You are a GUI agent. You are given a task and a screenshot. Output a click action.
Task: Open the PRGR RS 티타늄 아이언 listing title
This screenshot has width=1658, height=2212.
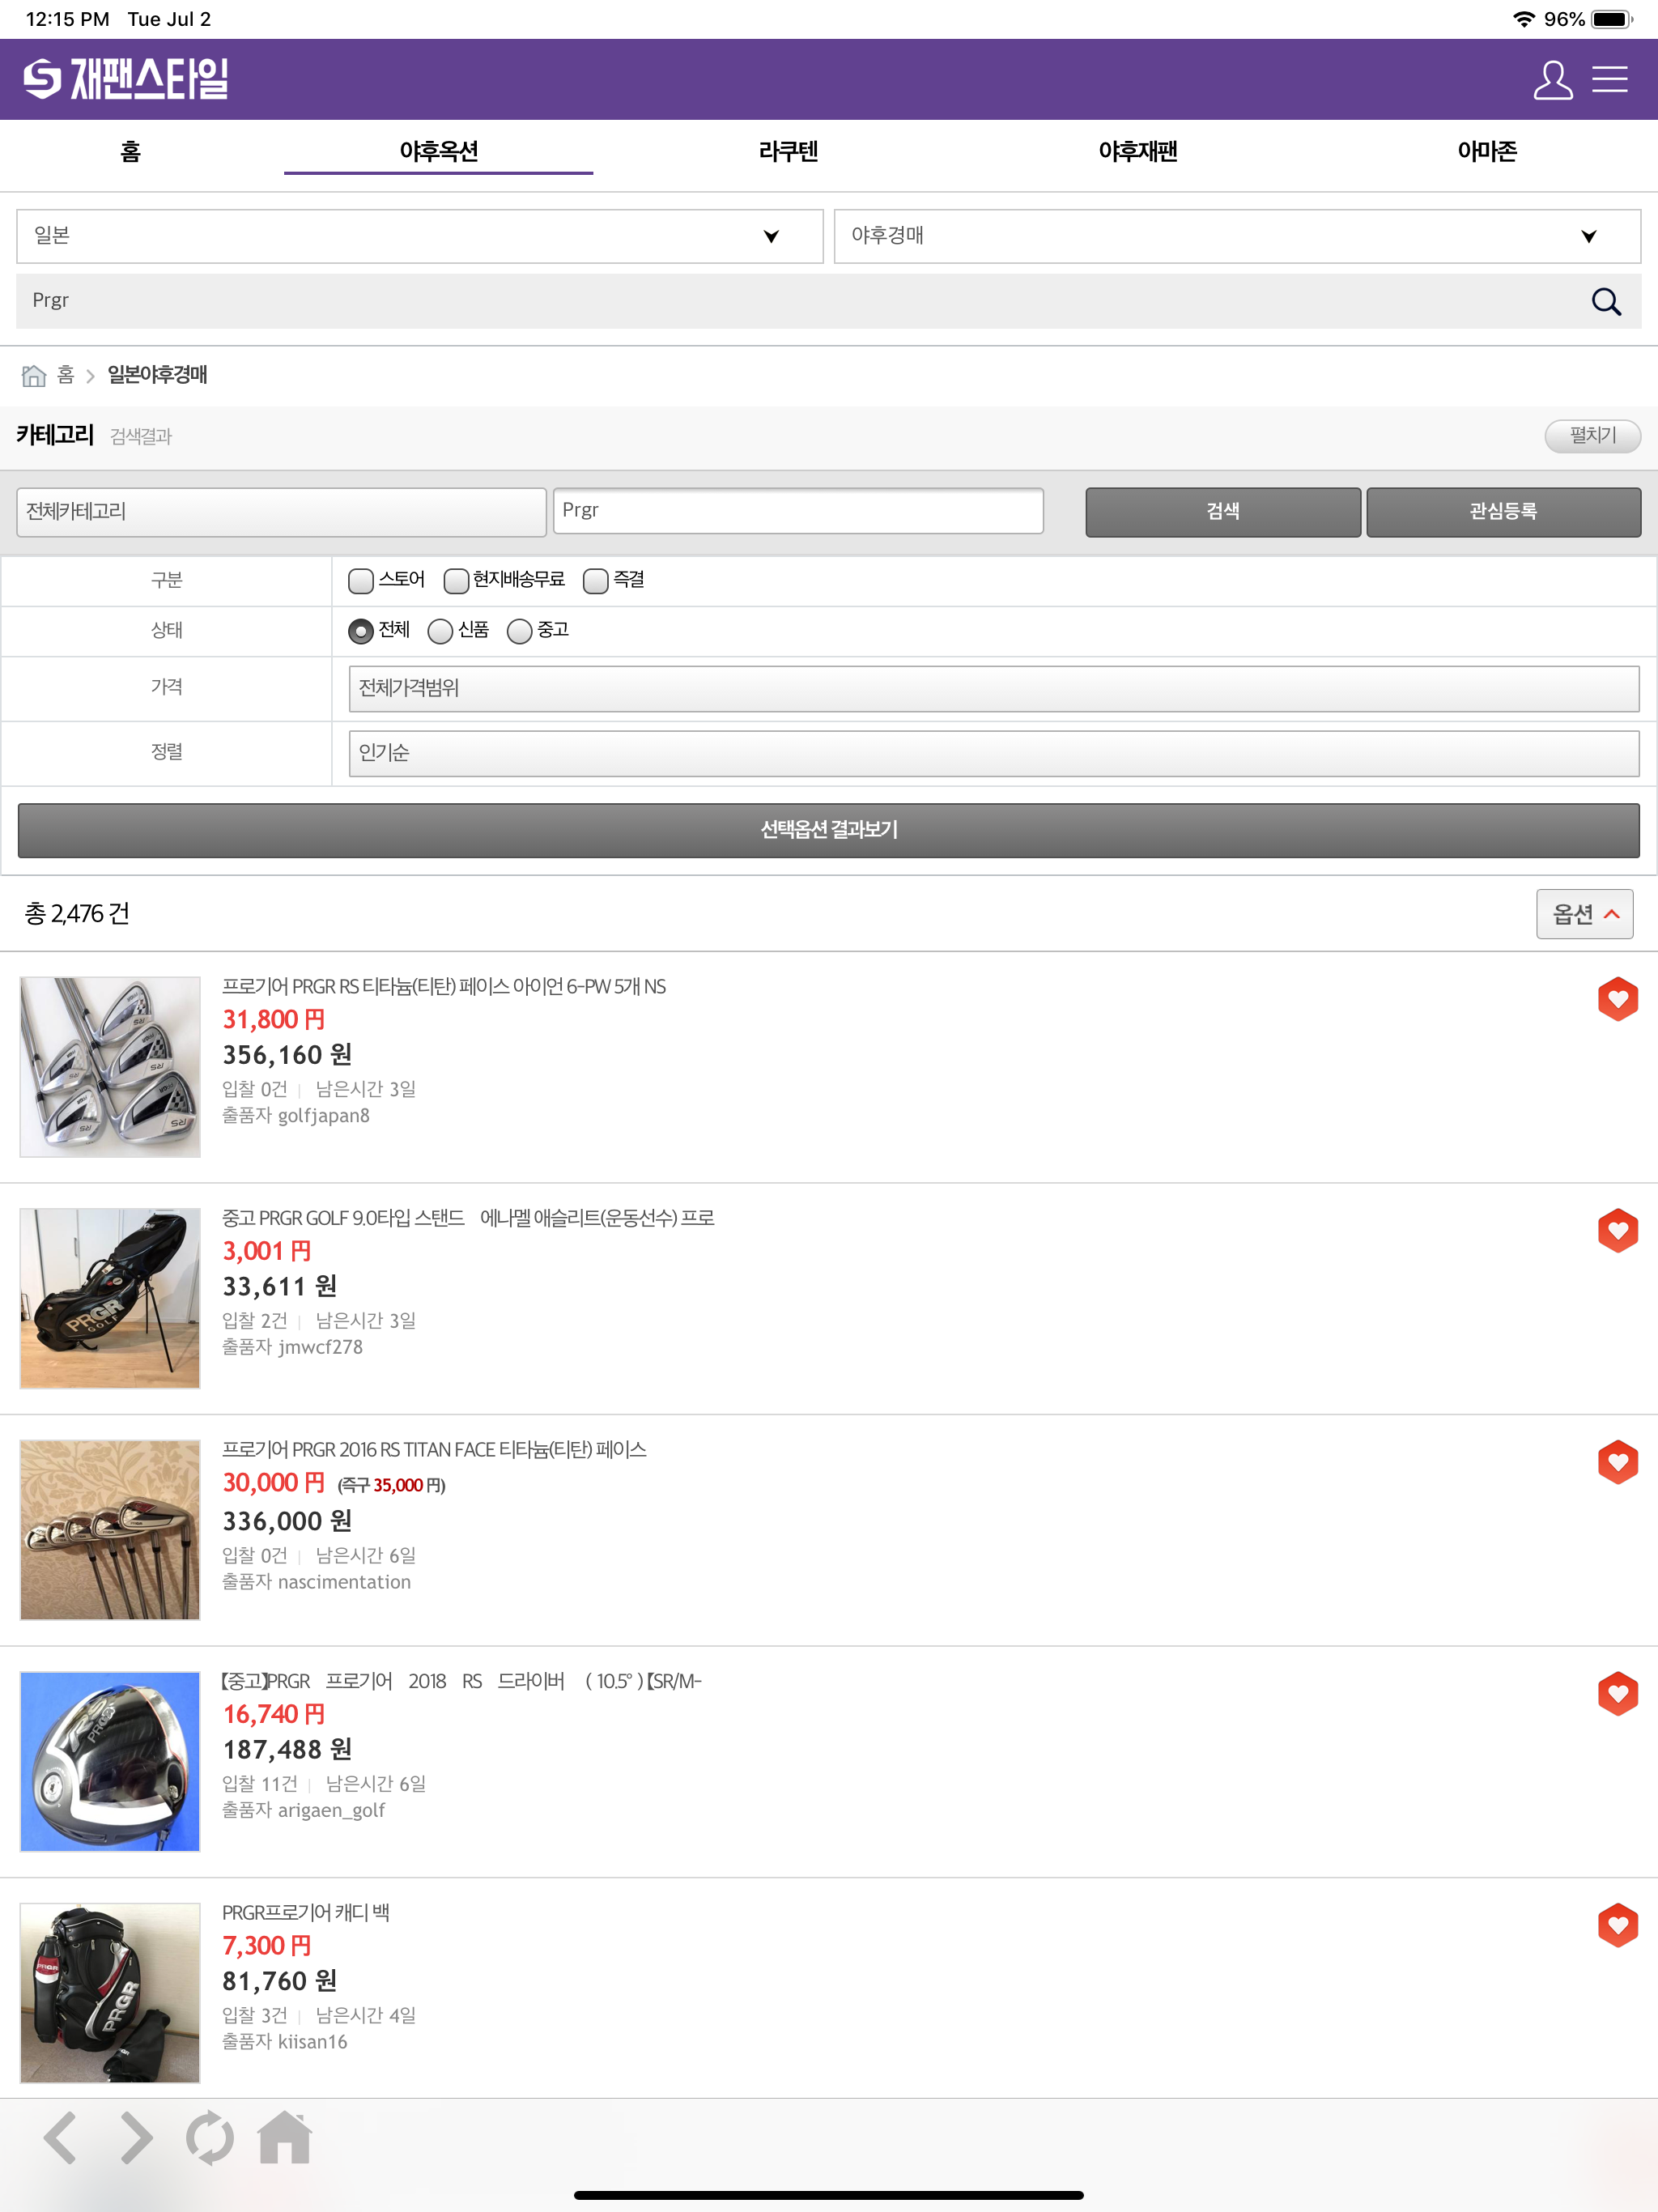point(444,987)
